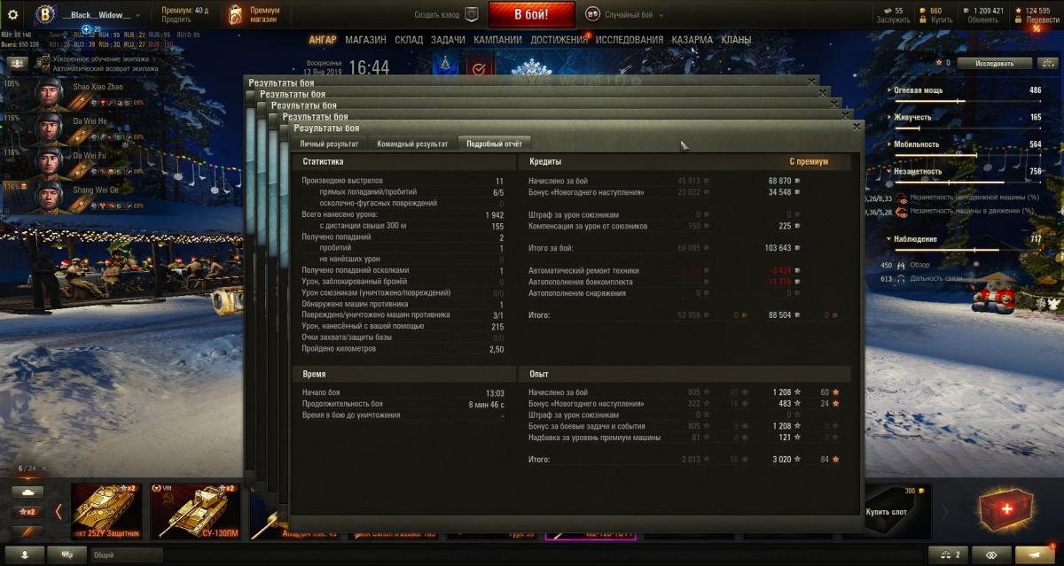Switch to Подробный отчёт tab
The image size is (1064, 566).
coord(495,143)
